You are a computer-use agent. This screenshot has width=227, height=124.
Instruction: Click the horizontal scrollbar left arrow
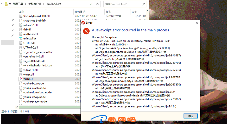(17, 107)
